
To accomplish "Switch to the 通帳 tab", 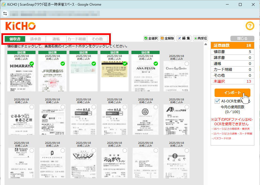I will click(x=56, y=39).
